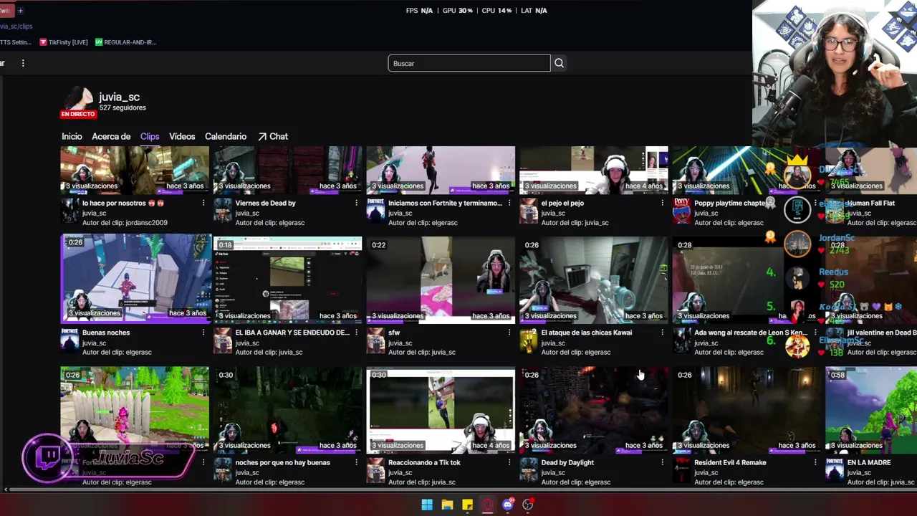Click the juvia_sc channel name heading

coord(119,97)
